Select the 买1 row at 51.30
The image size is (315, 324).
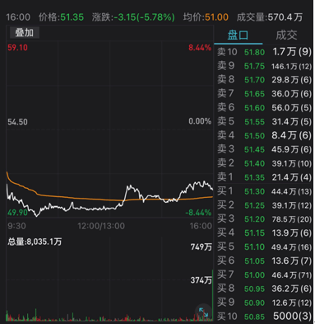264,191
